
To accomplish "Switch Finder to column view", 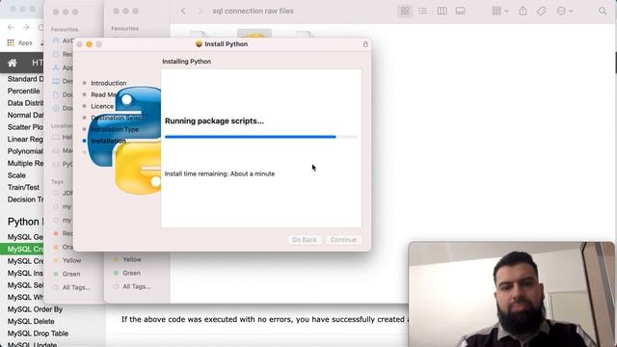I will pos(442,11).
